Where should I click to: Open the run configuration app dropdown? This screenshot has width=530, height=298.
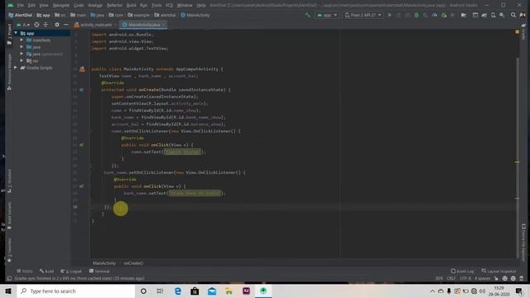(x=327, y=15)
